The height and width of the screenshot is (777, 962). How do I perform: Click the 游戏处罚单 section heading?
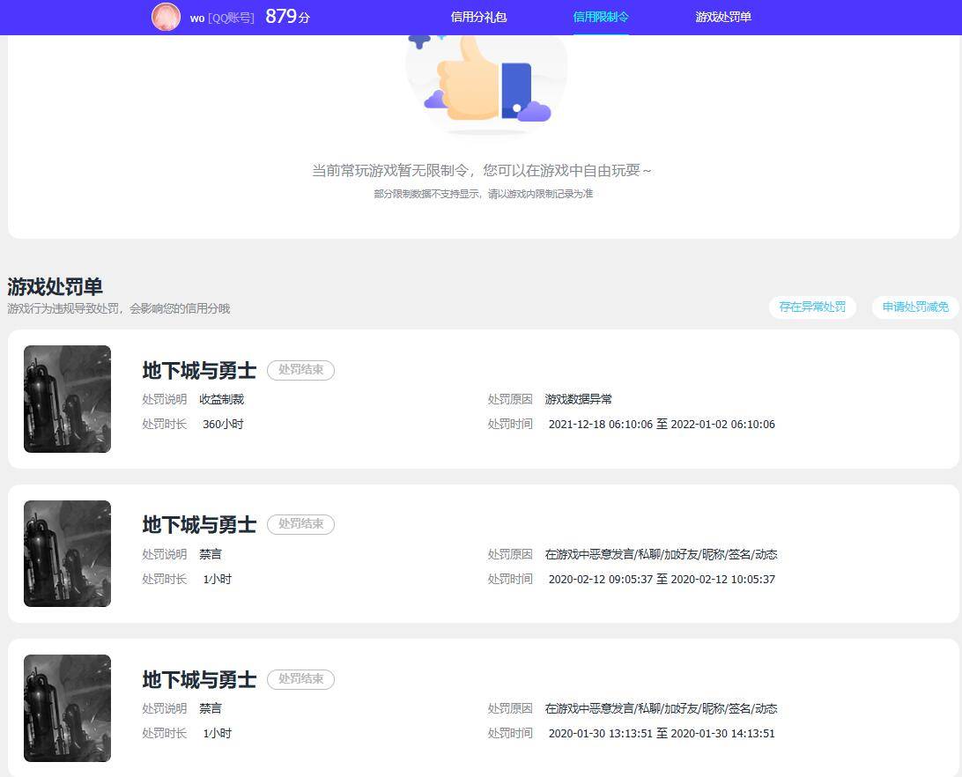click(45, 287)
